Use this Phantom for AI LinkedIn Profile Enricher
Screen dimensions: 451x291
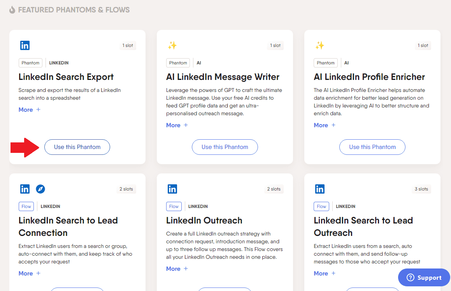pyautogui.click(x=372, y=147)
